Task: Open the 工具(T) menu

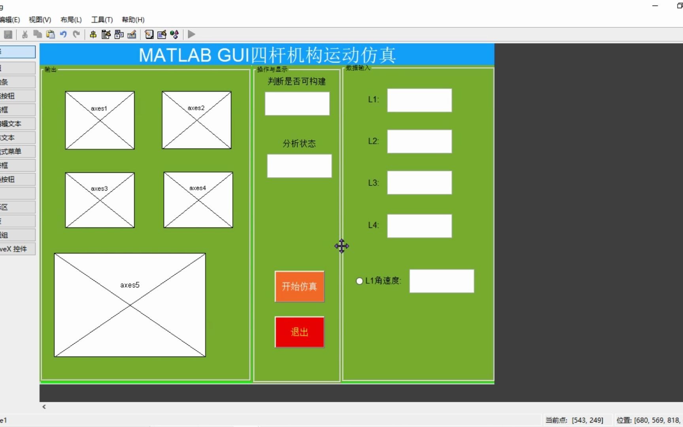Action: 102,20
